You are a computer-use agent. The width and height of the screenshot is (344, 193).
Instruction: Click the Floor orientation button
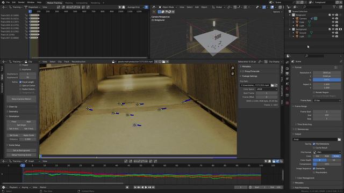point(14,122)
